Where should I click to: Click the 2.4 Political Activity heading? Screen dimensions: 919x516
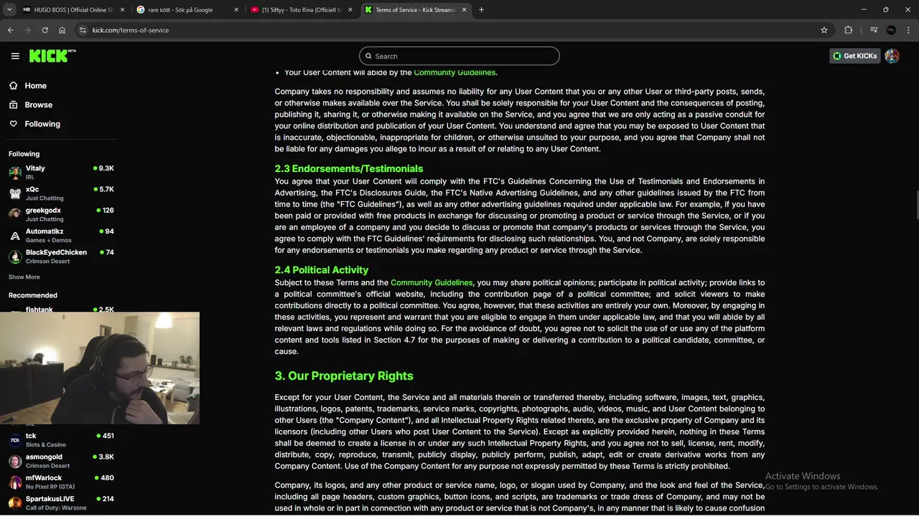pyautogui.click(x=321, y=269)
